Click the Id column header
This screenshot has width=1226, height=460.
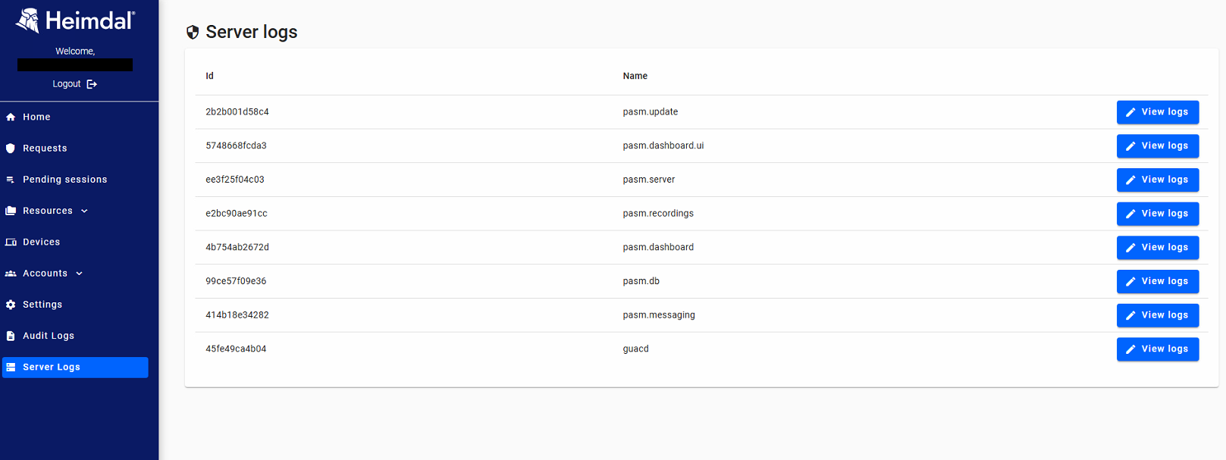pyautogui.click(x=210, y=76)
